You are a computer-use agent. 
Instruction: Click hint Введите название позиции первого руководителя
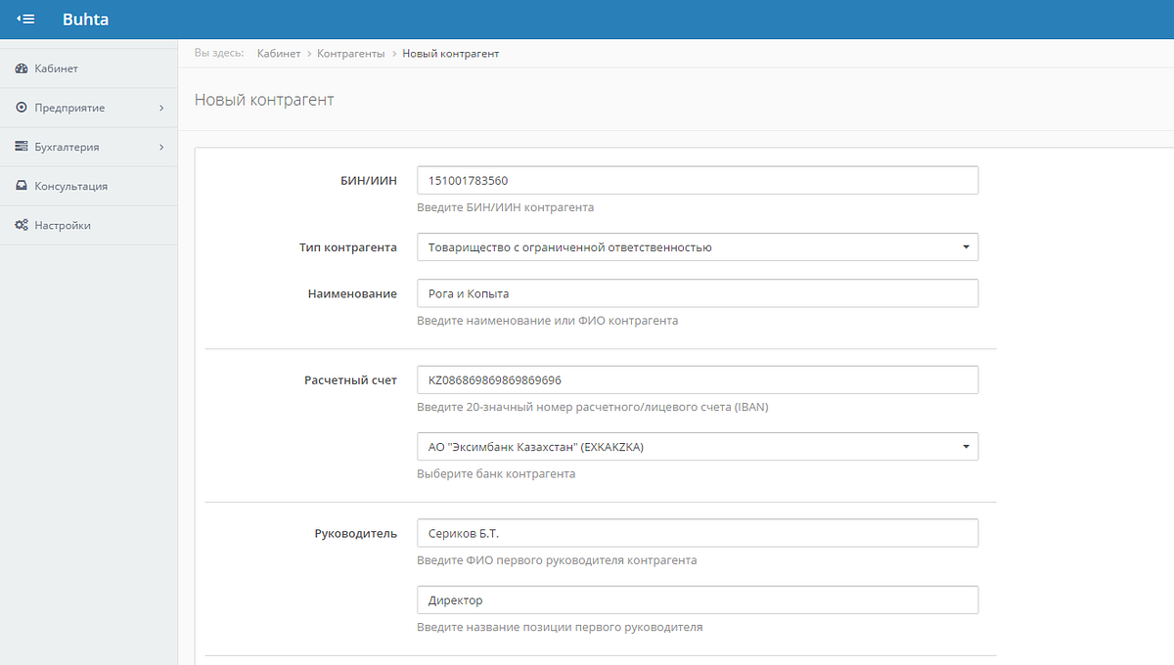click(560, 627)
